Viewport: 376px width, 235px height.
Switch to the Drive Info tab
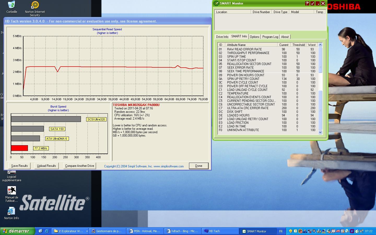[x=222, y=37]
